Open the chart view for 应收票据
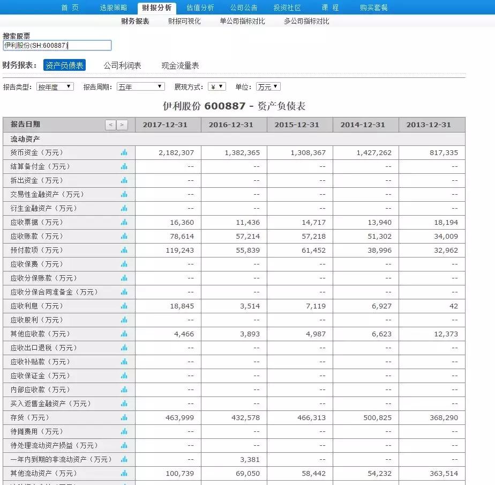Screen dimensions: 495x485 pyautogui.click(x=124, y=222)
